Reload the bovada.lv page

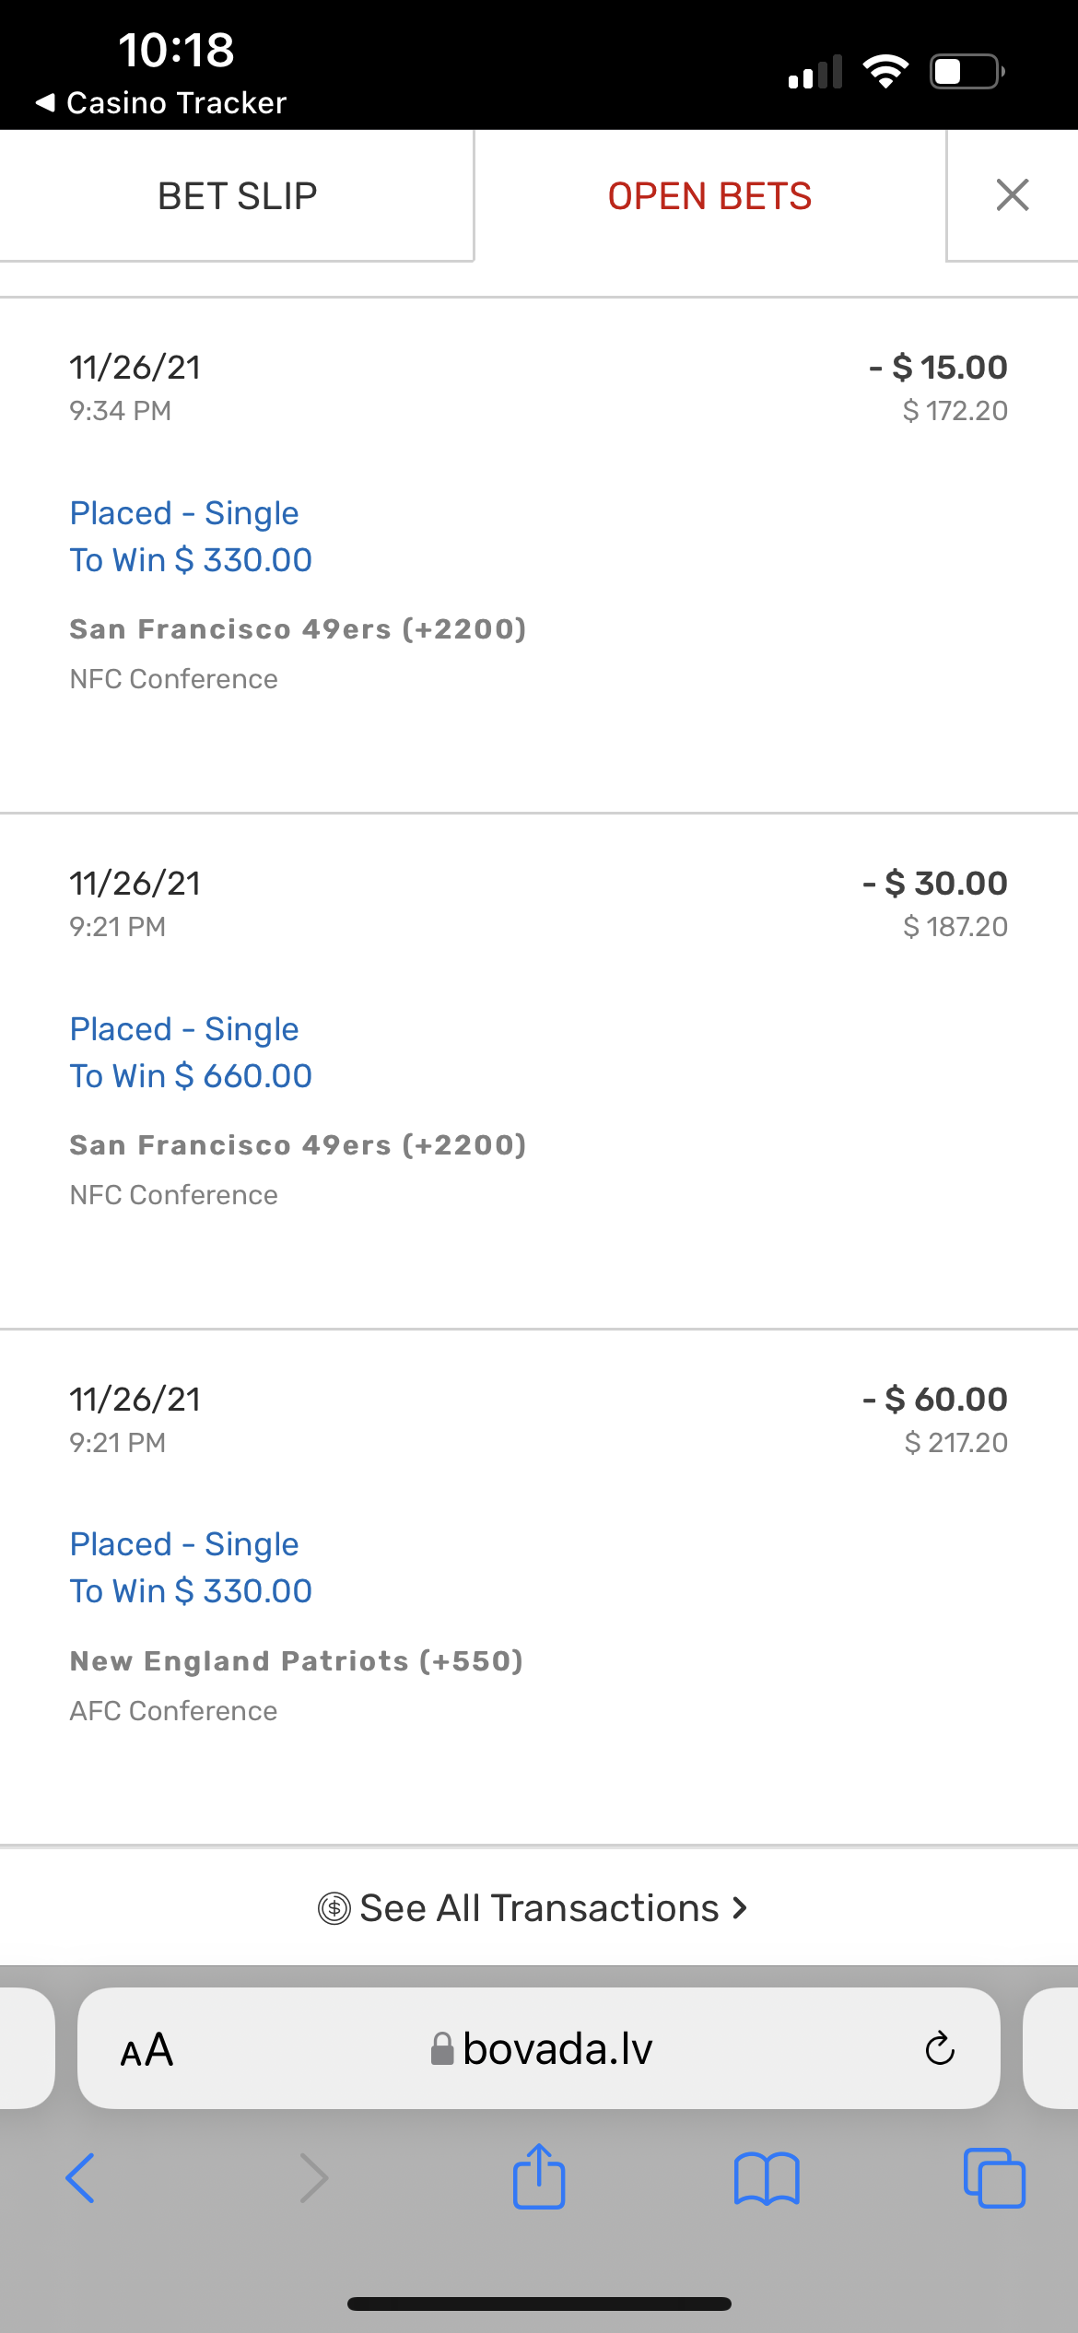(x=940, y=2048)
